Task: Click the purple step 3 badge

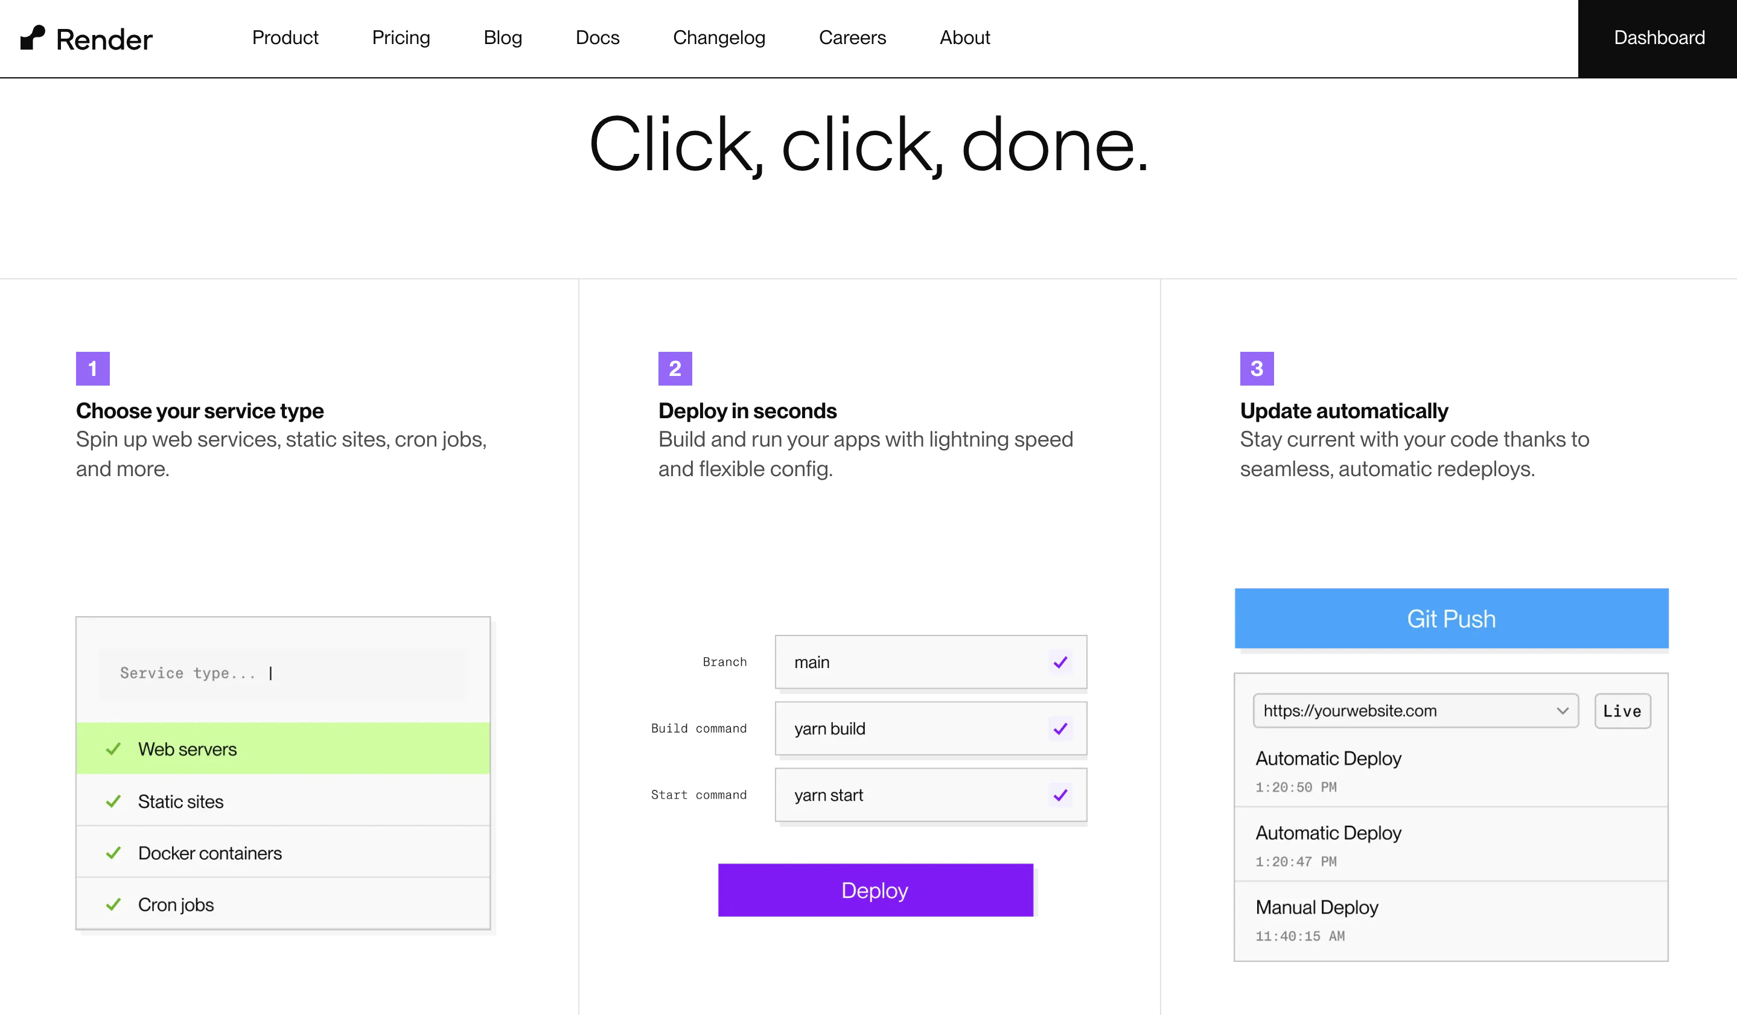Action: (1257, 369)
